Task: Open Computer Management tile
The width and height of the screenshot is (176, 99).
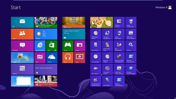Action: tap(108, 34)
